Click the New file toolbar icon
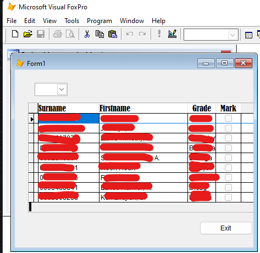 (x=15, y=34)
